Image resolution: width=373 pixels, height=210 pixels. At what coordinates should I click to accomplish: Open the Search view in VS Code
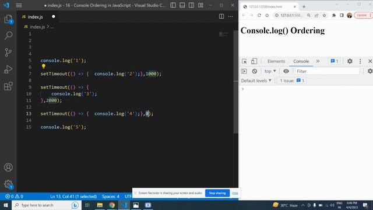pyautogui.click(x=8, y=36)
